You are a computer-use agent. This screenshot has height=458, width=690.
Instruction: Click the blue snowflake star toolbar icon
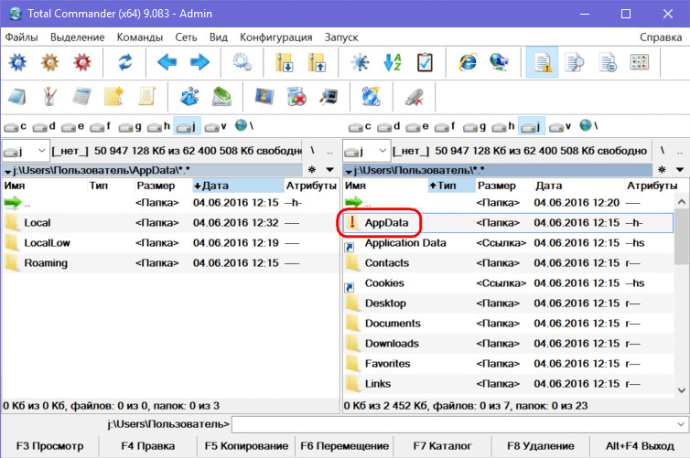360,62
